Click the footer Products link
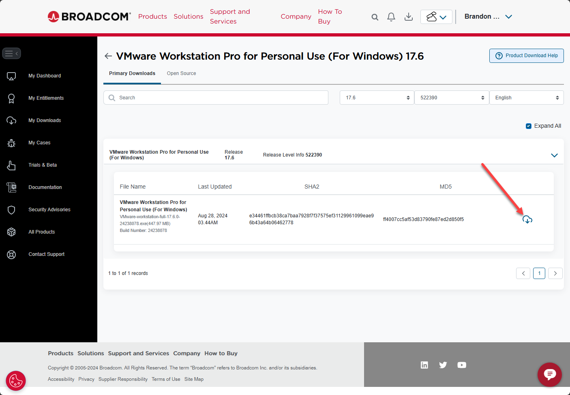570x395 pixels. [61, 353]
